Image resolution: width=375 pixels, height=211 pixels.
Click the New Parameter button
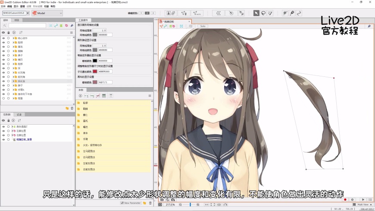131,203
